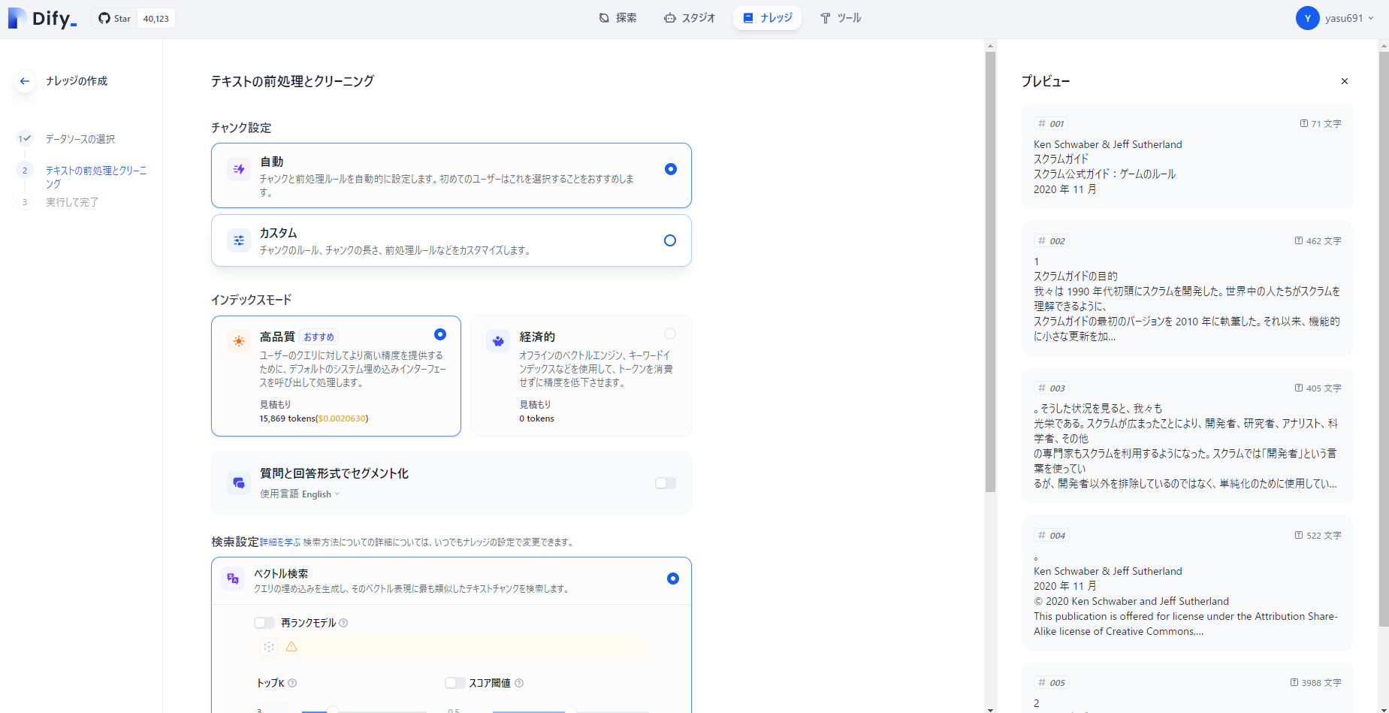Choose the カスタム radio button
The image size is (1389, 713).
point(670,240)
